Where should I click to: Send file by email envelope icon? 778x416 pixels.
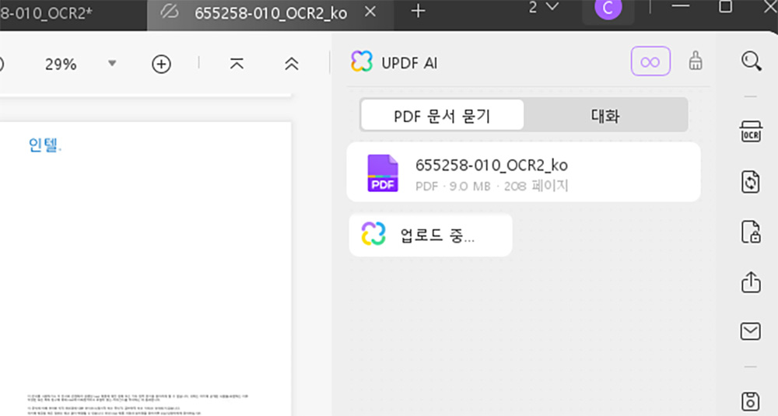pyautogui.click(x=750, y=331)
